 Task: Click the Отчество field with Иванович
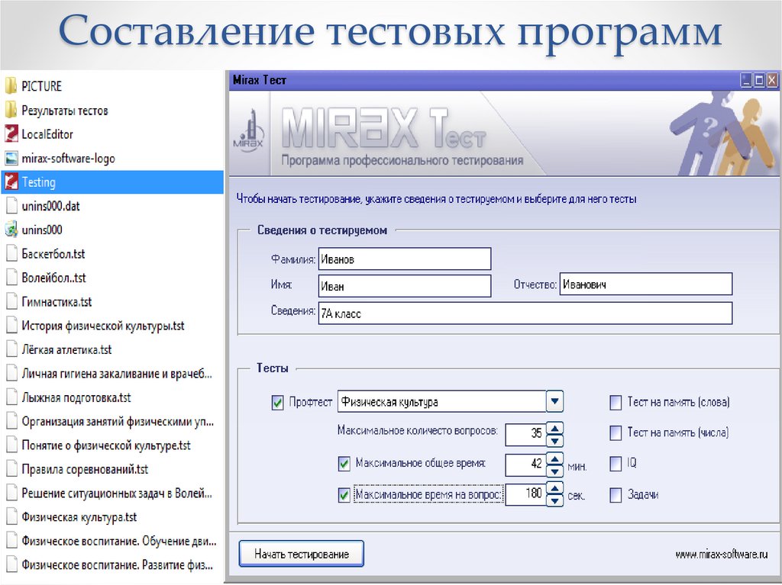(646, 284)
